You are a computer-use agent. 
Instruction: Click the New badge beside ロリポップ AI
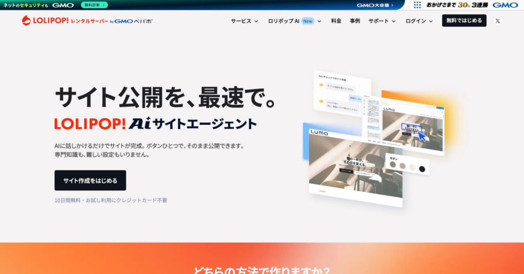pyautogui.click(x=308, y=21)
